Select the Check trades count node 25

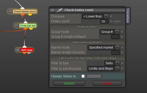(22, 11)
